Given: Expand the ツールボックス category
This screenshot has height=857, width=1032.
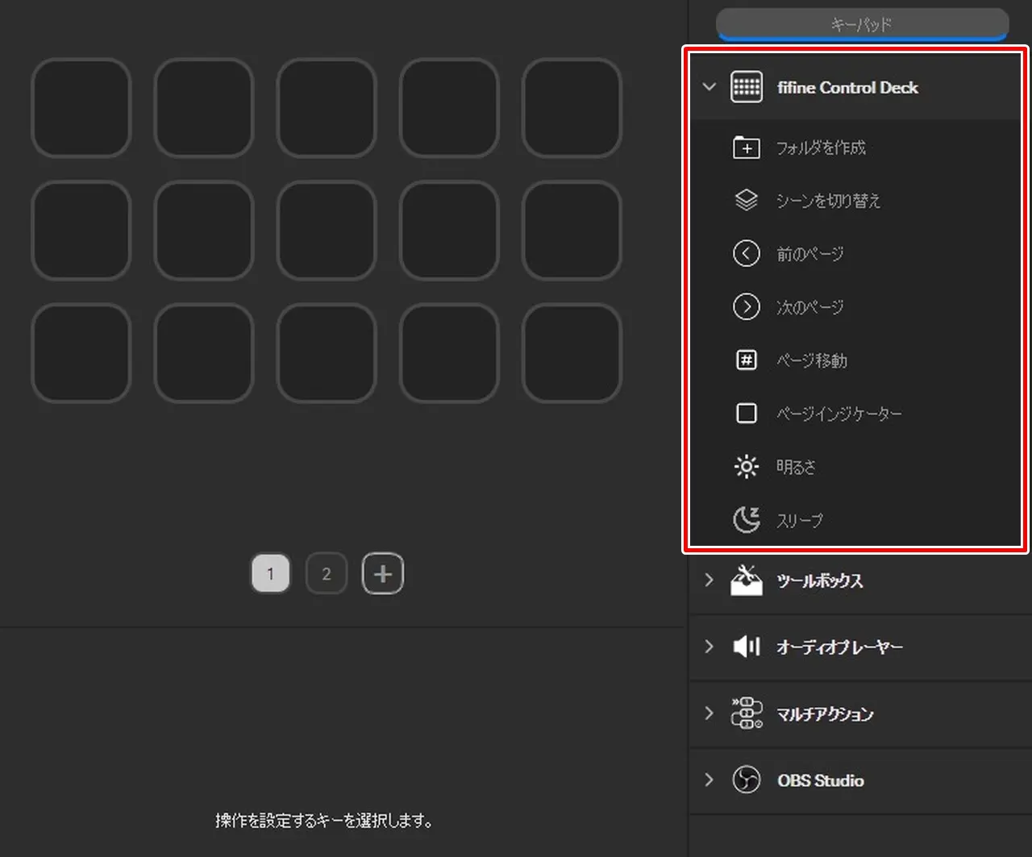Looking at the screenshot, I should tap(709, 580).
